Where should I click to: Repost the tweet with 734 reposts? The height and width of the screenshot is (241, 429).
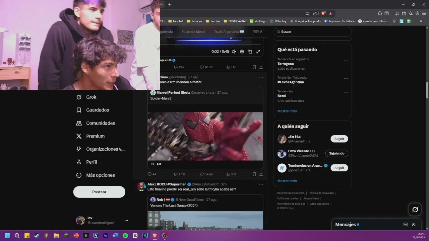pos(179,67)
